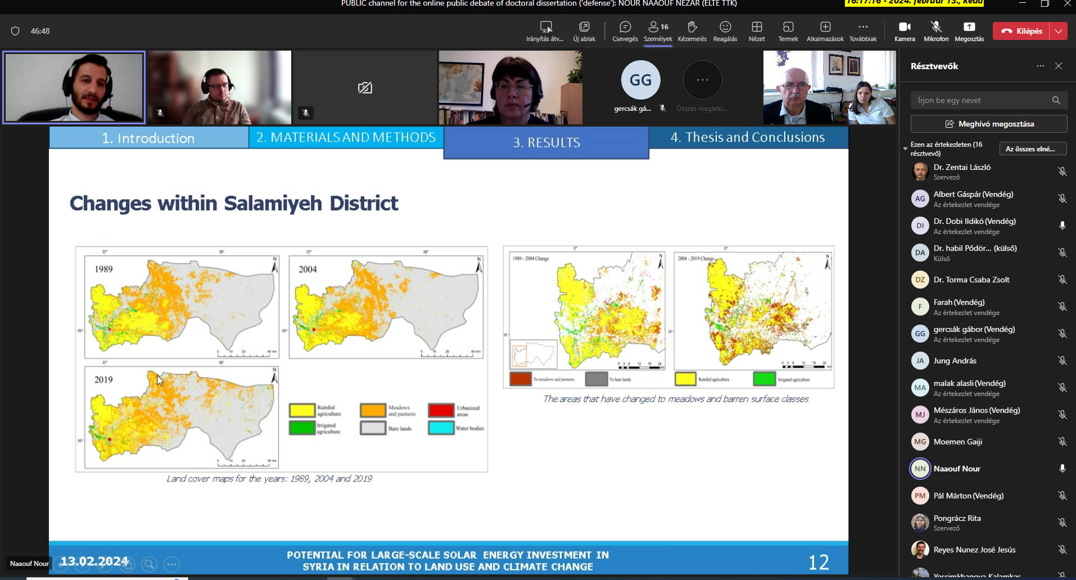Open Résztvevők panel more options

(x=1041, y=66)
